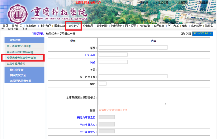
Task: Click the blue 民族 label link
Action: (93, 62)
